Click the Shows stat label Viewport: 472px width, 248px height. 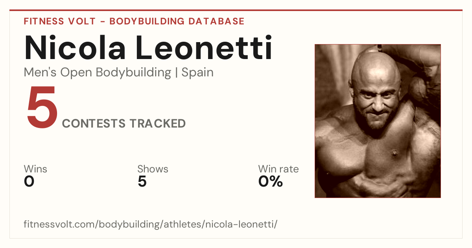[153, 169]
